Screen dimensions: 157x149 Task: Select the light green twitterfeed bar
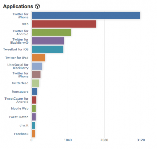click(x=35, y=83)
